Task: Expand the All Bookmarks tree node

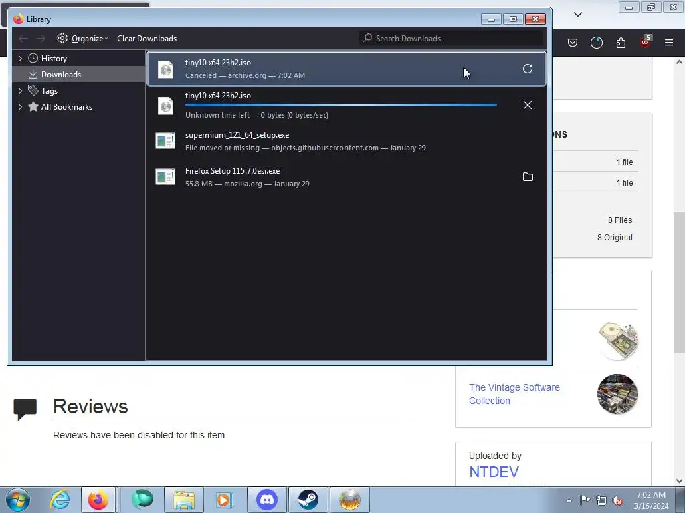Action: click(20, 107)
